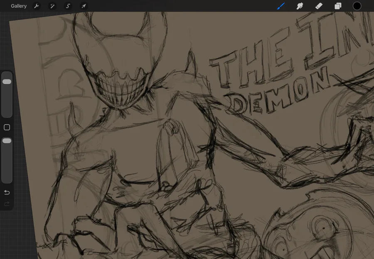
Task: Activate the Selection S-shaped tool
Action: point(68,6)
